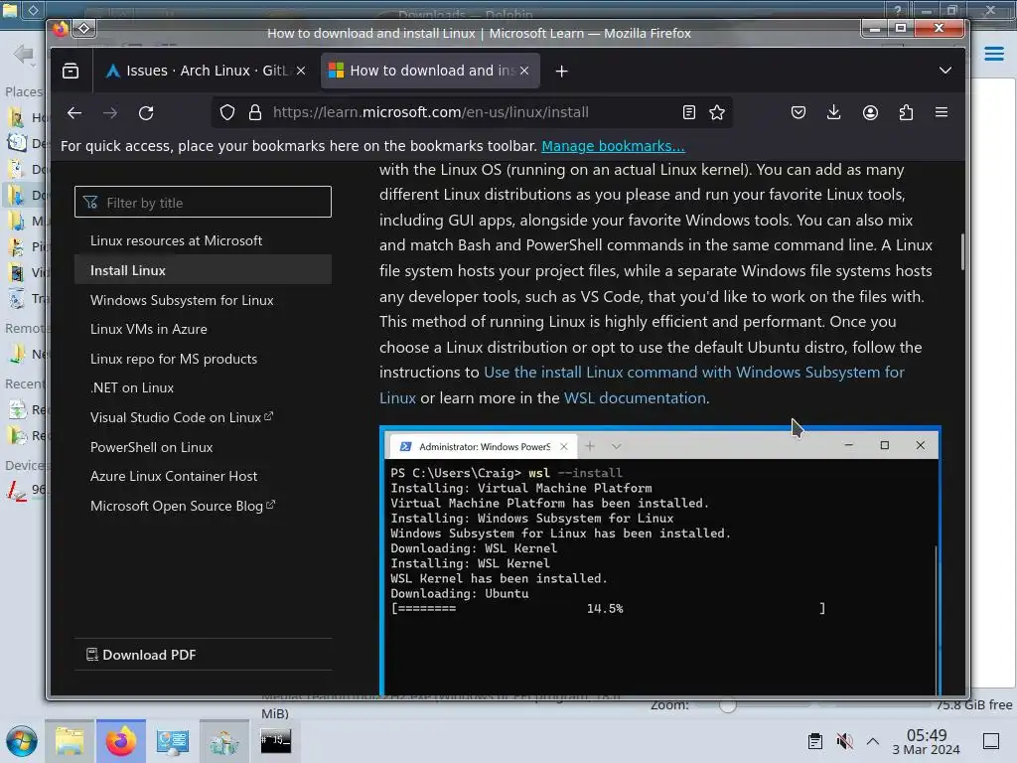
Task: Open Firefox downloads panel
Action: pos(834,113)
